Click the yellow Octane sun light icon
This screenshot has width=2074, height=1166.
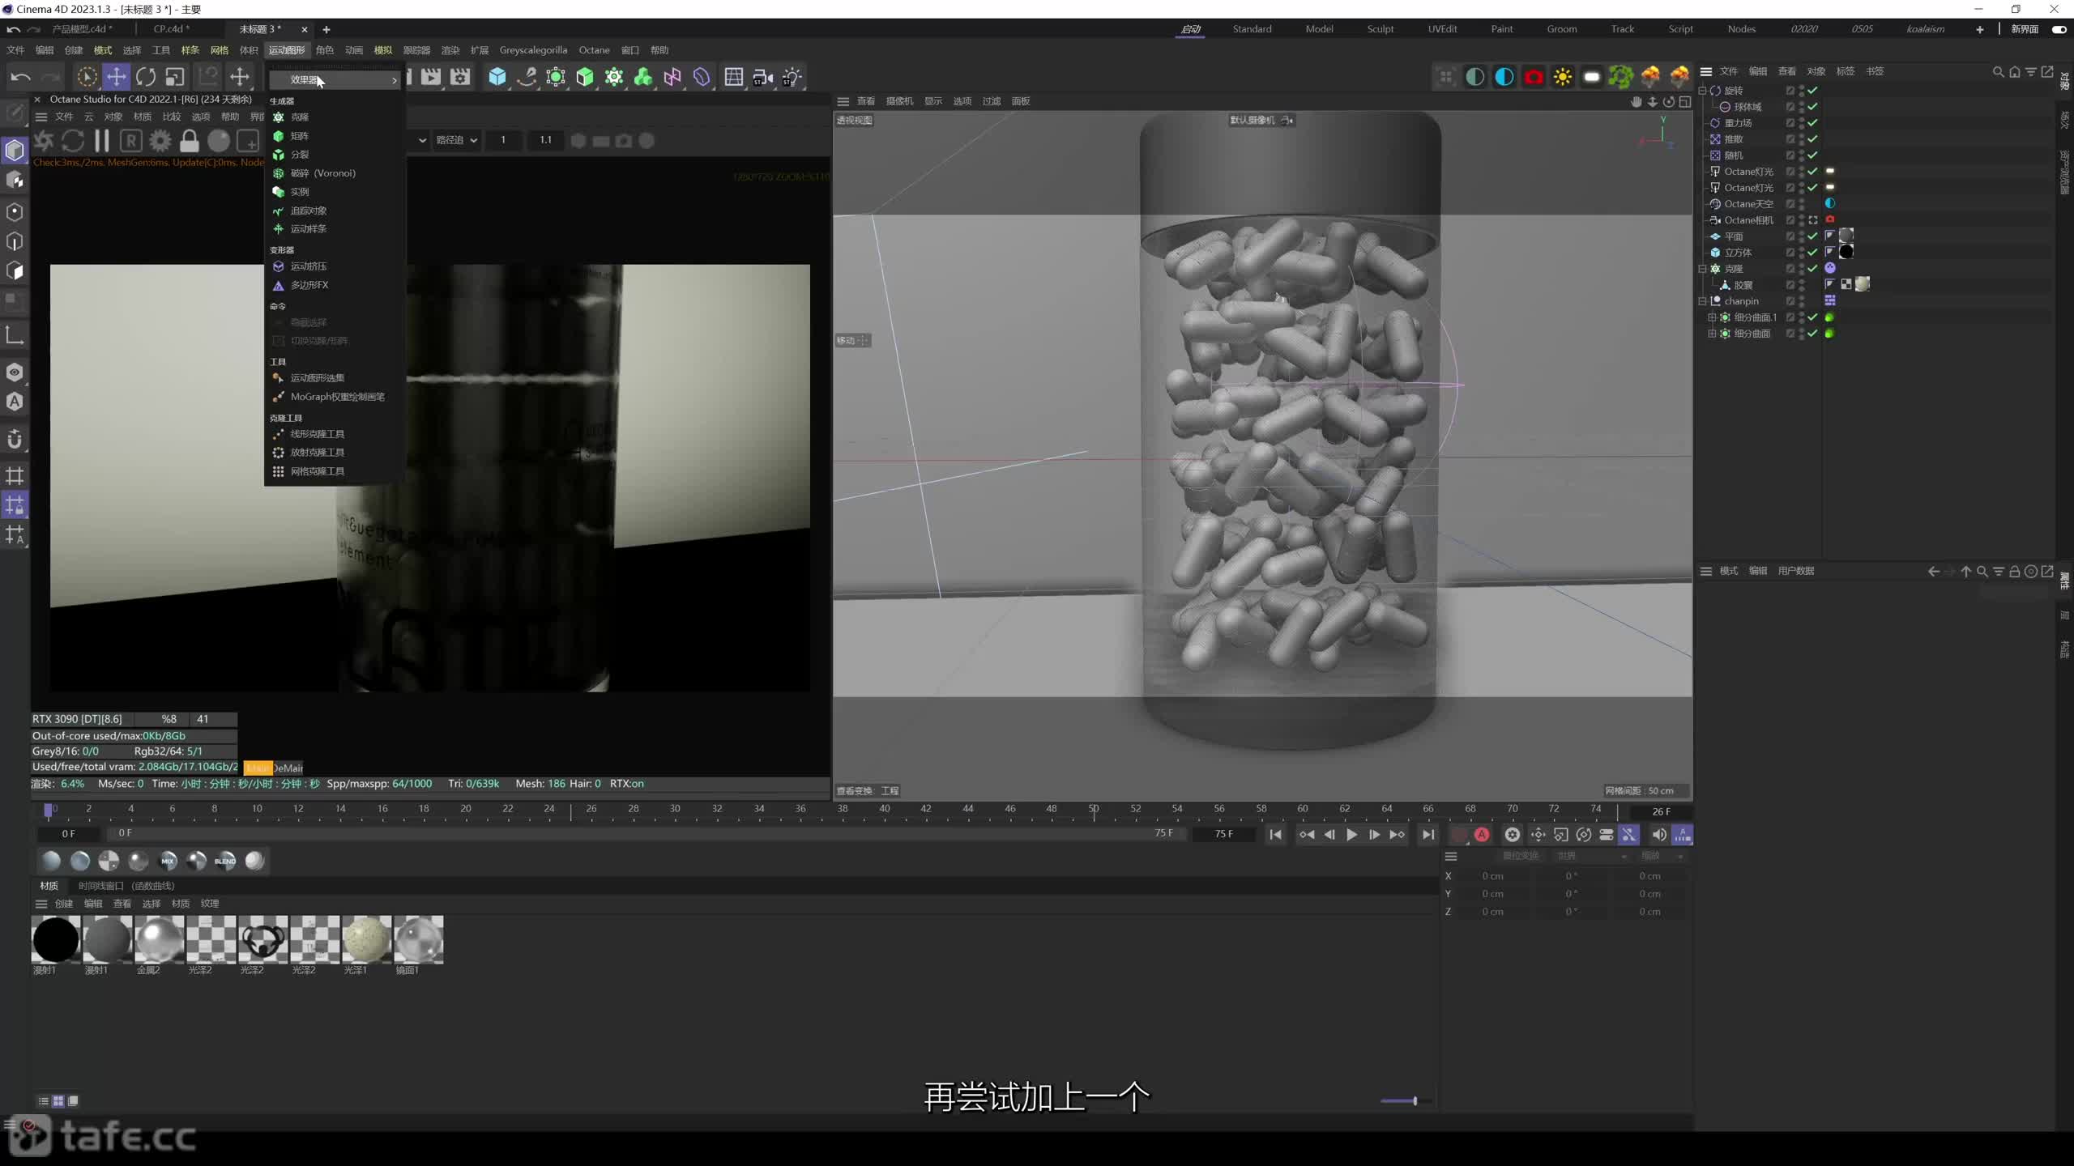pos(1563,77)
